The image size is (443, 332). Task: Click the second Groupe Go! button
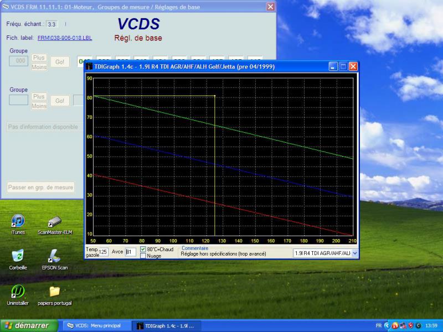click(x=60, y=101)
